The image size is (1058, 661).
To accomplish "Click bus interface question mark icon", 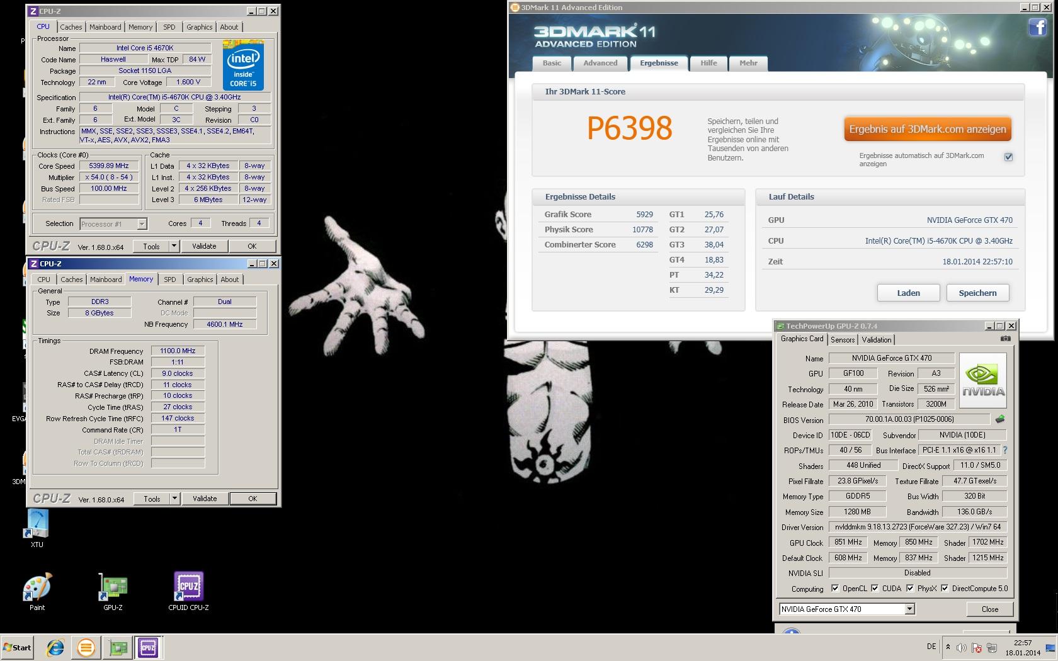I will click(1005, 450).
